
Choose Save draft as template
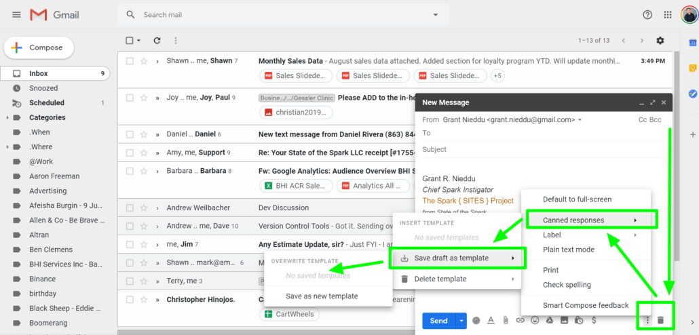pos(457,258)
